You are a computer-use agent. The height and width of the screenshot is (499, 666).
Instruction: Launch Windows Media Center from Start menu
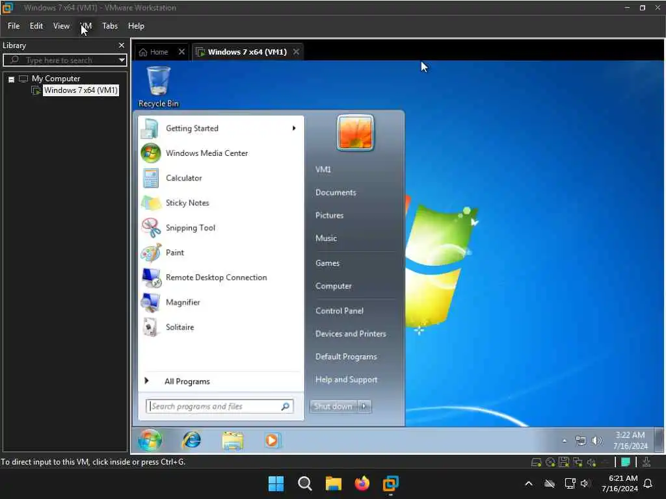pos(221,153)
